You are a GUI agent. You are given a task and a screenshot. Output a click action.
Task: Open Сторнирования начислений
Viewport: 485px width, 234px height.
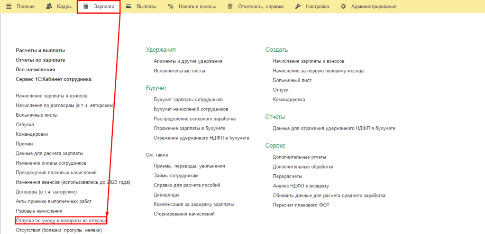[184, 214]
